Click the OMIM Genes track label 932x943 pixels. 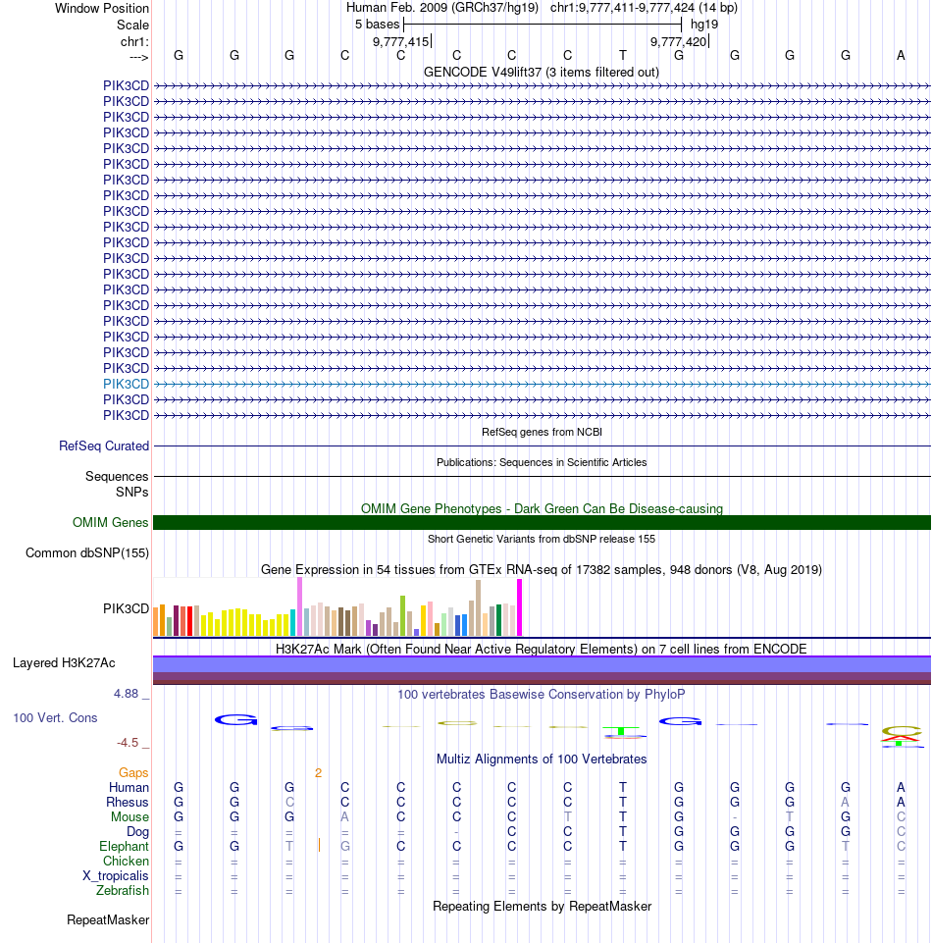(111, 523)
